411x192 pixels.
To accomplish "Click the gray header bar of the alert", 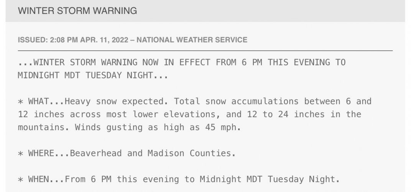I will point(205,11).
